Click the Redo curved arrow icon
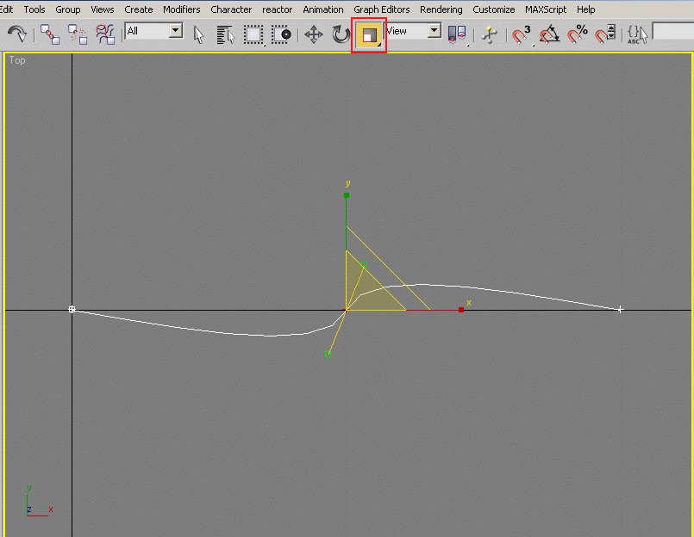694x537 pixels. click(x=17, y=34)
